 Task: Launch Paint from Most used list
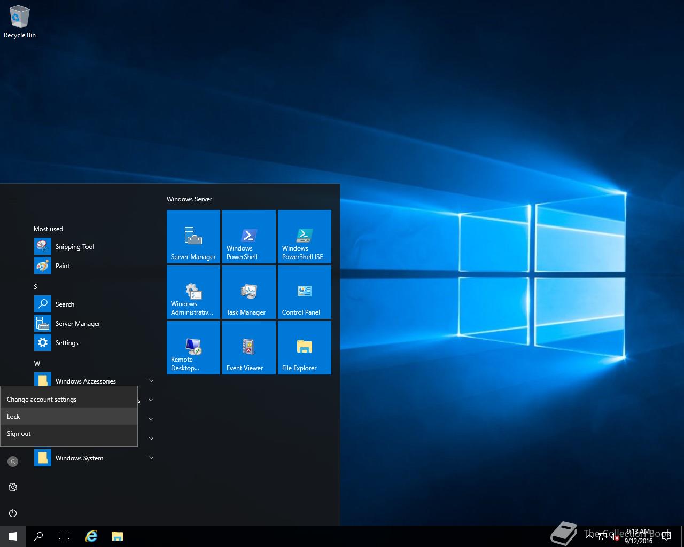tap(94, 265)
